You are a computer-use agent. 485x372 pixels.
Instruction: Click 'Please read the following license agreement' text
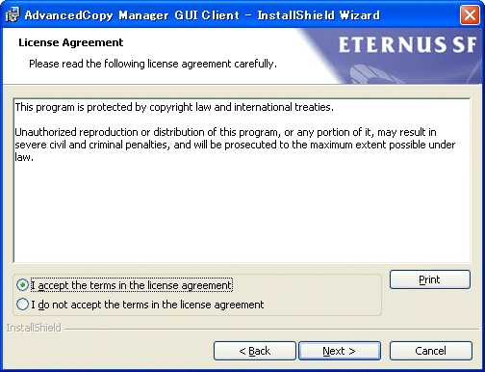[x=153, y=64]
